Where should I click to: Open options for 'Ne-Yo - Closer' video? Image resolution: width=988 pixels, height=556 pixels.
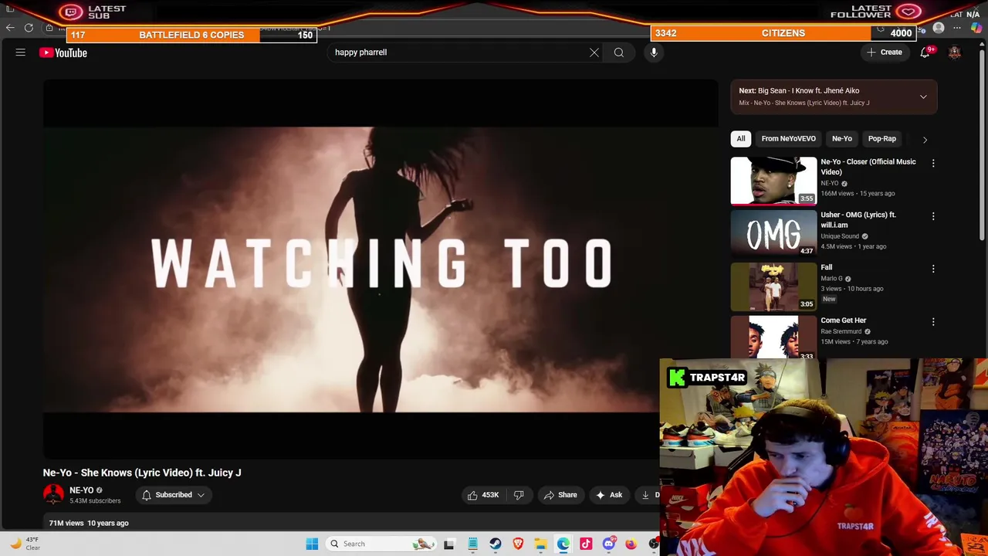point(933,164)
